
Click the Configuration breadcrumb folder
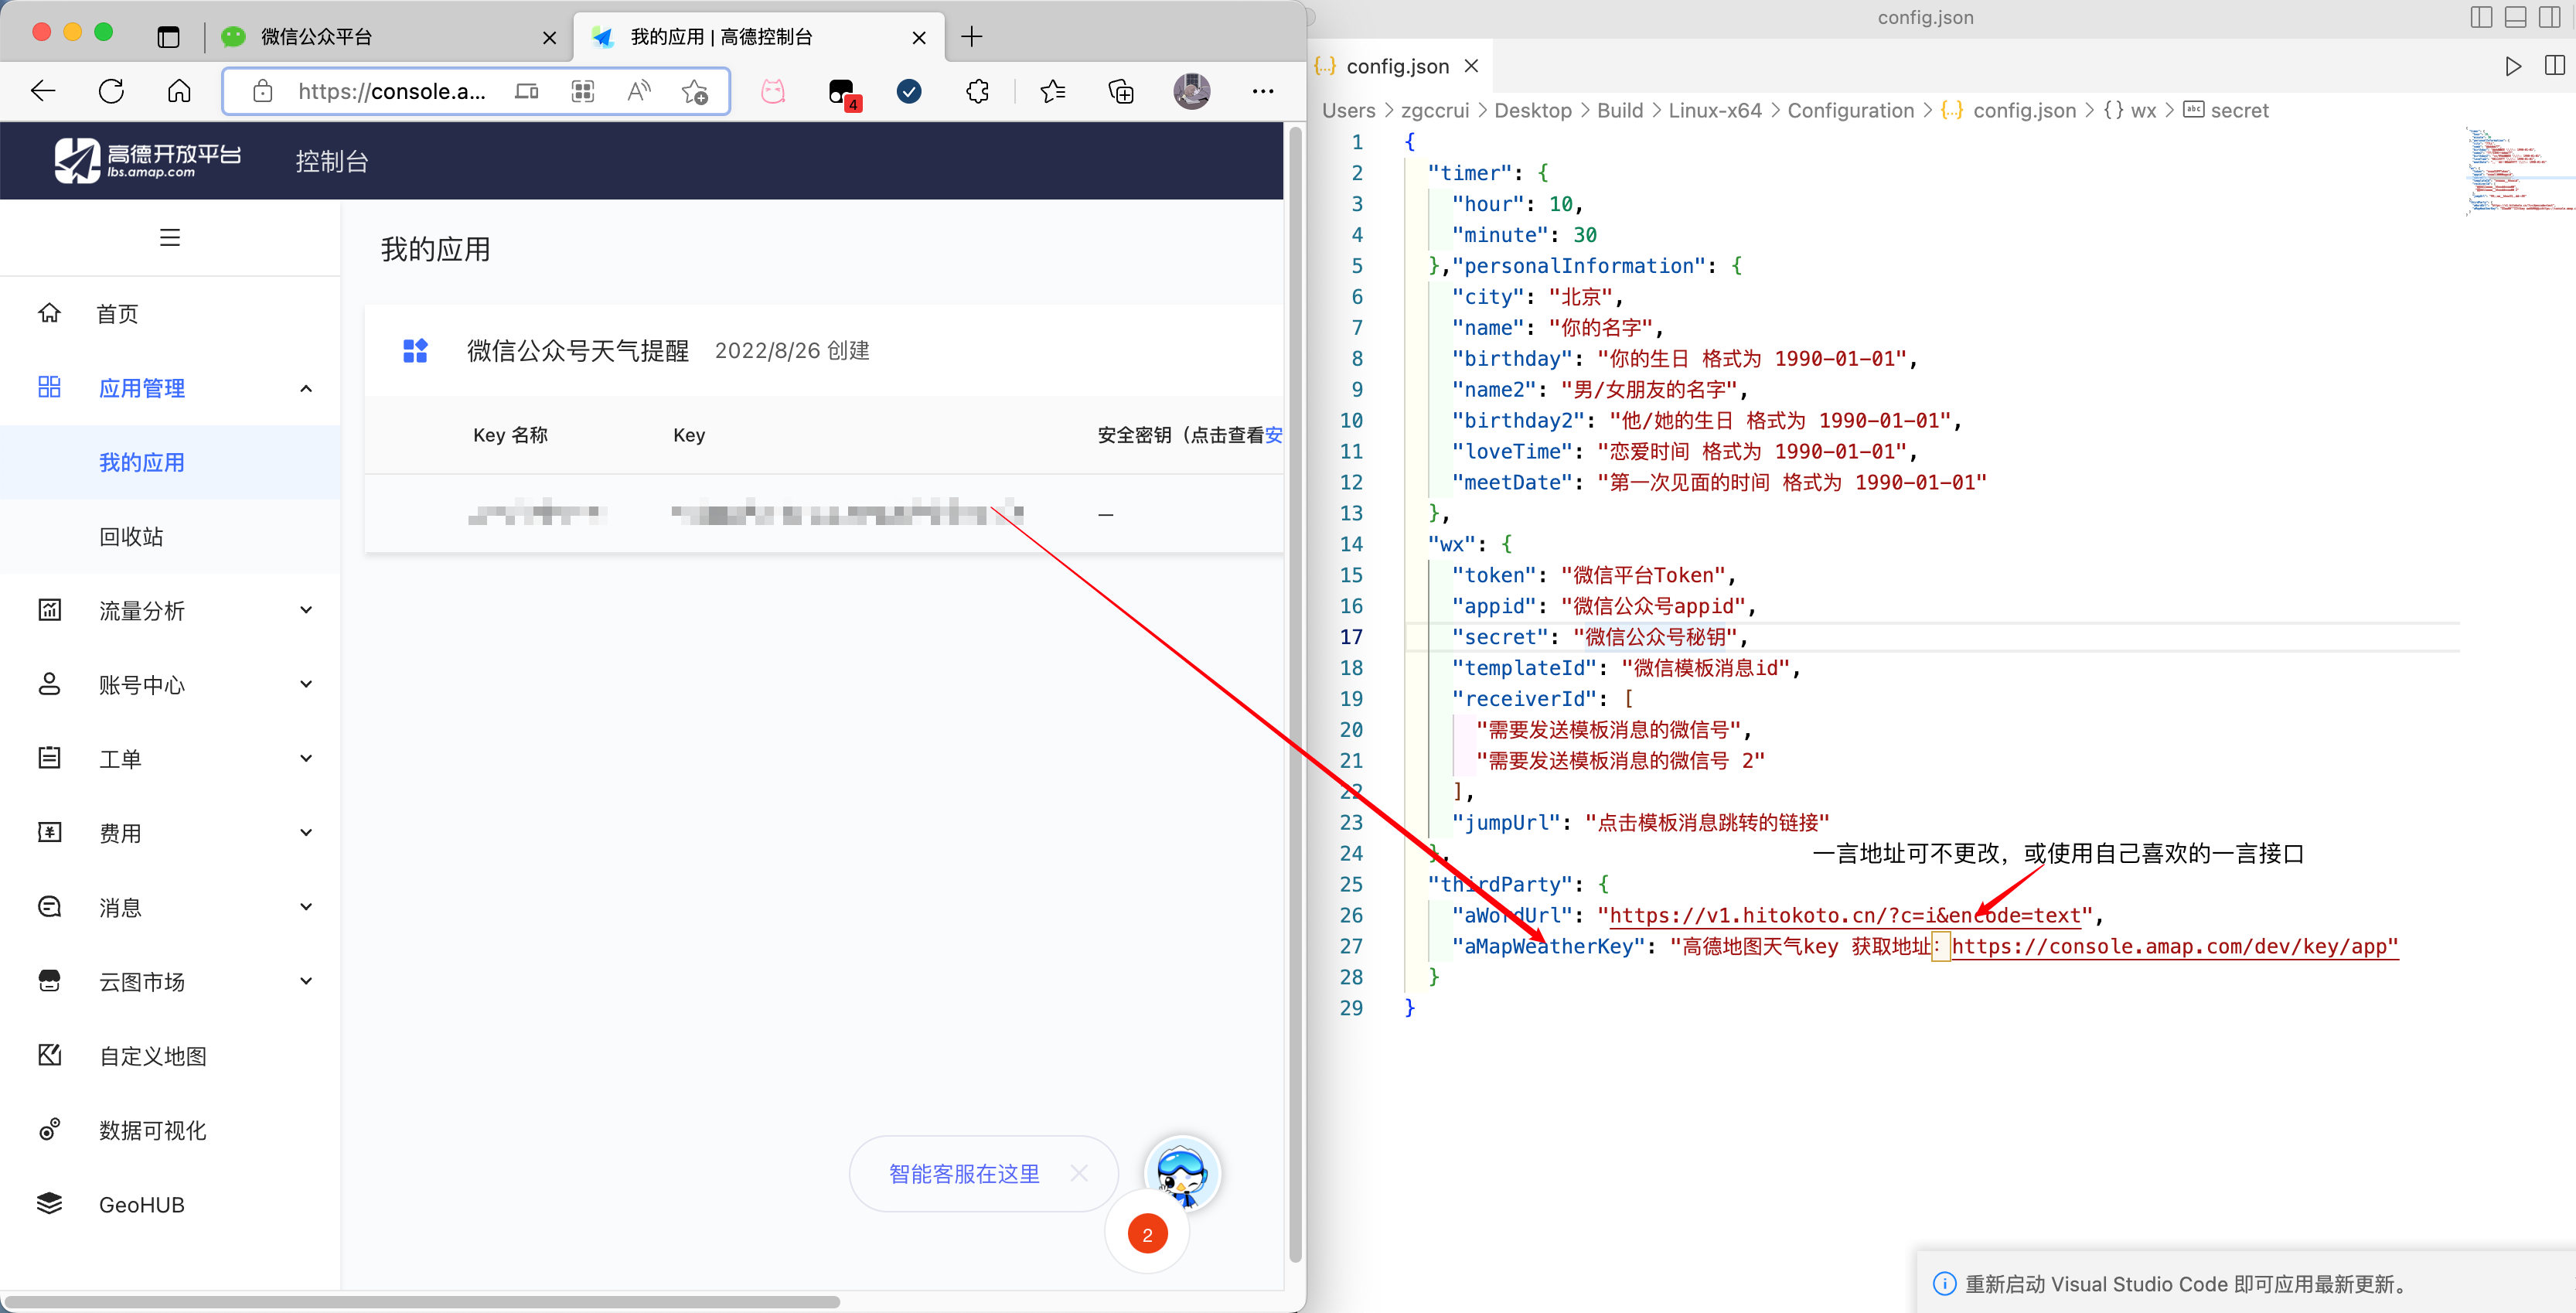[1850, 110]
